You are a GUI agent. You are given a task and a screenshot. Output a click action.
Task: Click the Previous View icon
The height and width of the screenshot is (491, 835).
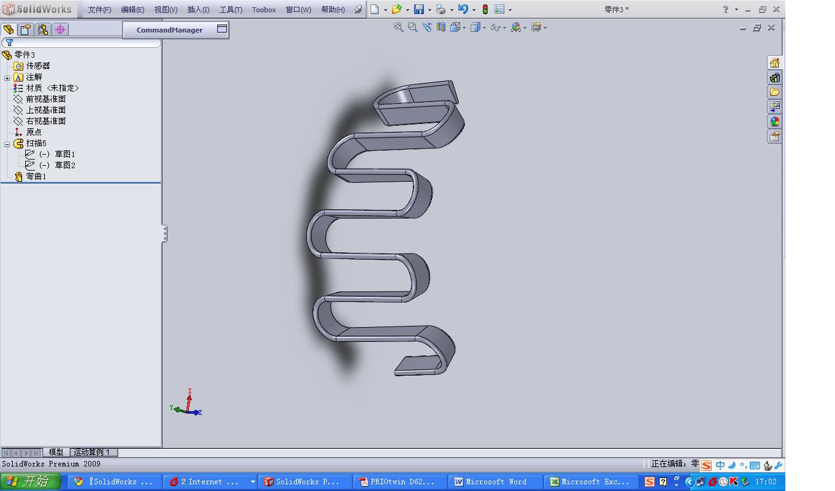[x=427, y=27]
